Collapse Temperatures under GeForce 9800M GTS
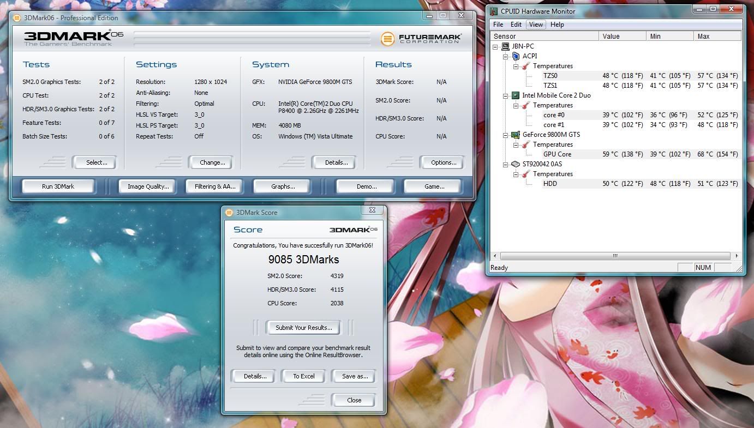754x428 pixels. pos(516,144)
